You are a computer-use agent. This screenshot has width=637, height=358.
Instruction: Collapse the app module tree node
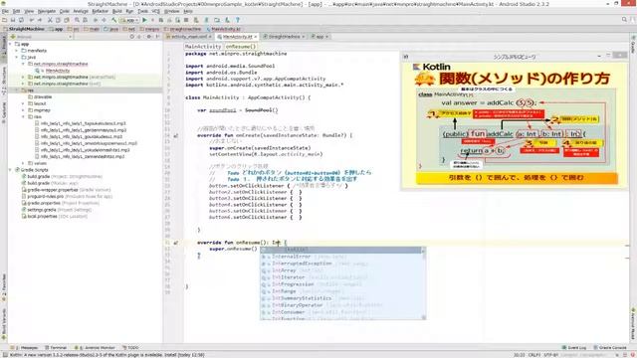[10, 44]
